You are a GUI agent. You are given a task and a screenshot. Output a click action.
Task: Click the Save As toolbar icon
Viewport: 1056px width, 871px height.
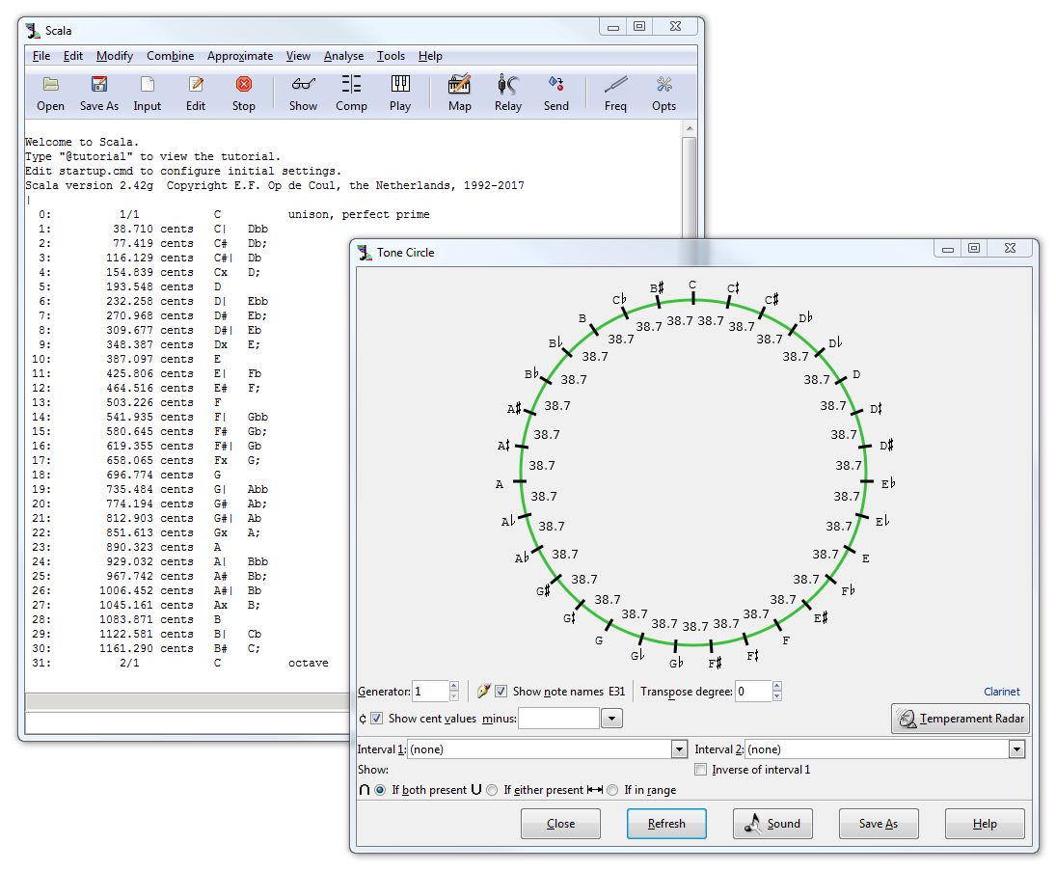pyautogui.click(x=98, y=86)
